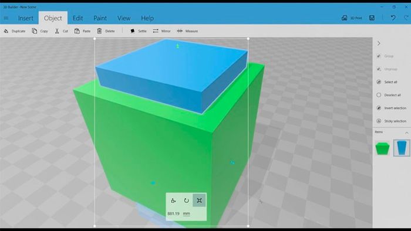
Task: Click the Duplicate tool icon
Action: click(x=6, y=31)
